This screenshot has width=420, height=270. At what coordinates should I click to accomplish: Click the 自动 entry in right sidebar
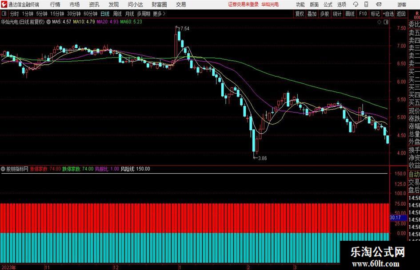414,174
